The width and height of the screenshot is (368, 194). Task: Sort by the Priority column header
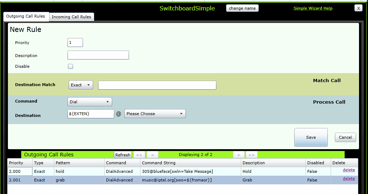(x=20, y=162)
